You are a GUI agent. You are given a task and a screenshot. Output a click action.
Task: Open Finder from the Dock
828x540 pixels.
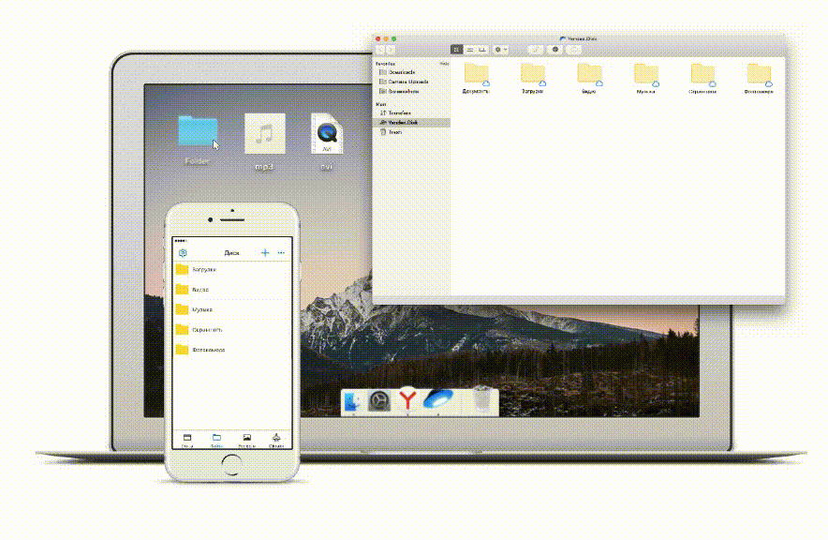(x=351, y=401)
